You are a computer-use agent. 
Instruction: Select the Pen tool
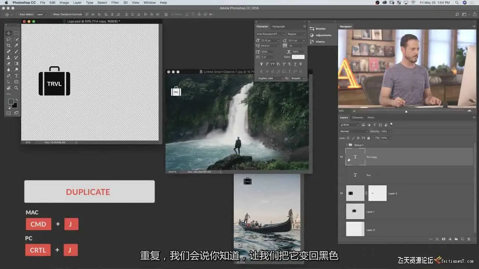click(x=9, y=75)
